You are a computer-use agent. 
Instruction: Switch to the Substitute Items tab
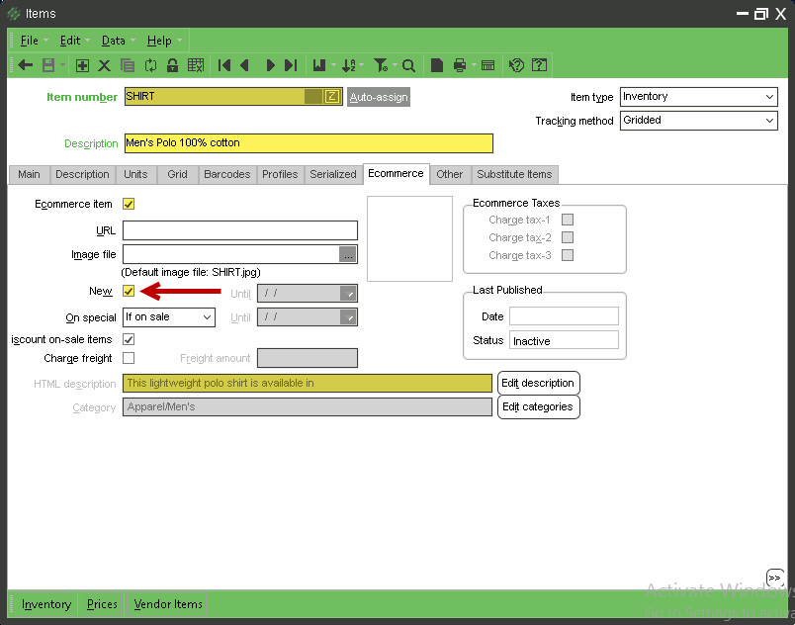(514, 174)
